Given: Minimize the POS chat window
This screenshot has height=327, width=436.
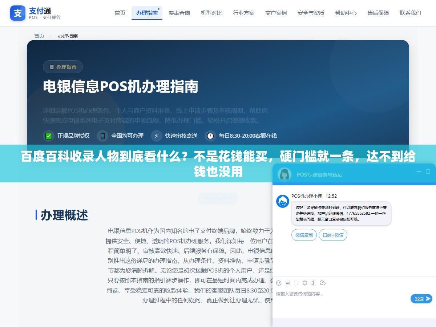Looking at the screenshot, I should click(419, 171).
